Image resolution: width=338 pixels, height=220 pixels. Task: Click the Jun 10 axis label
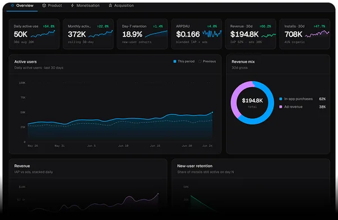pos(123,146)
